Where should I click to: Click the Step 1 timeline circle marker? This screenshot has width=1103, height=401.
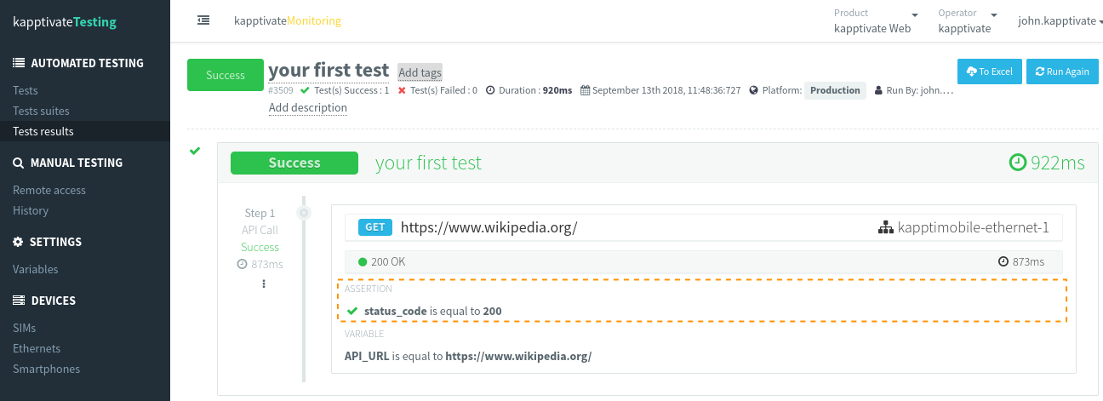(304, 213)
